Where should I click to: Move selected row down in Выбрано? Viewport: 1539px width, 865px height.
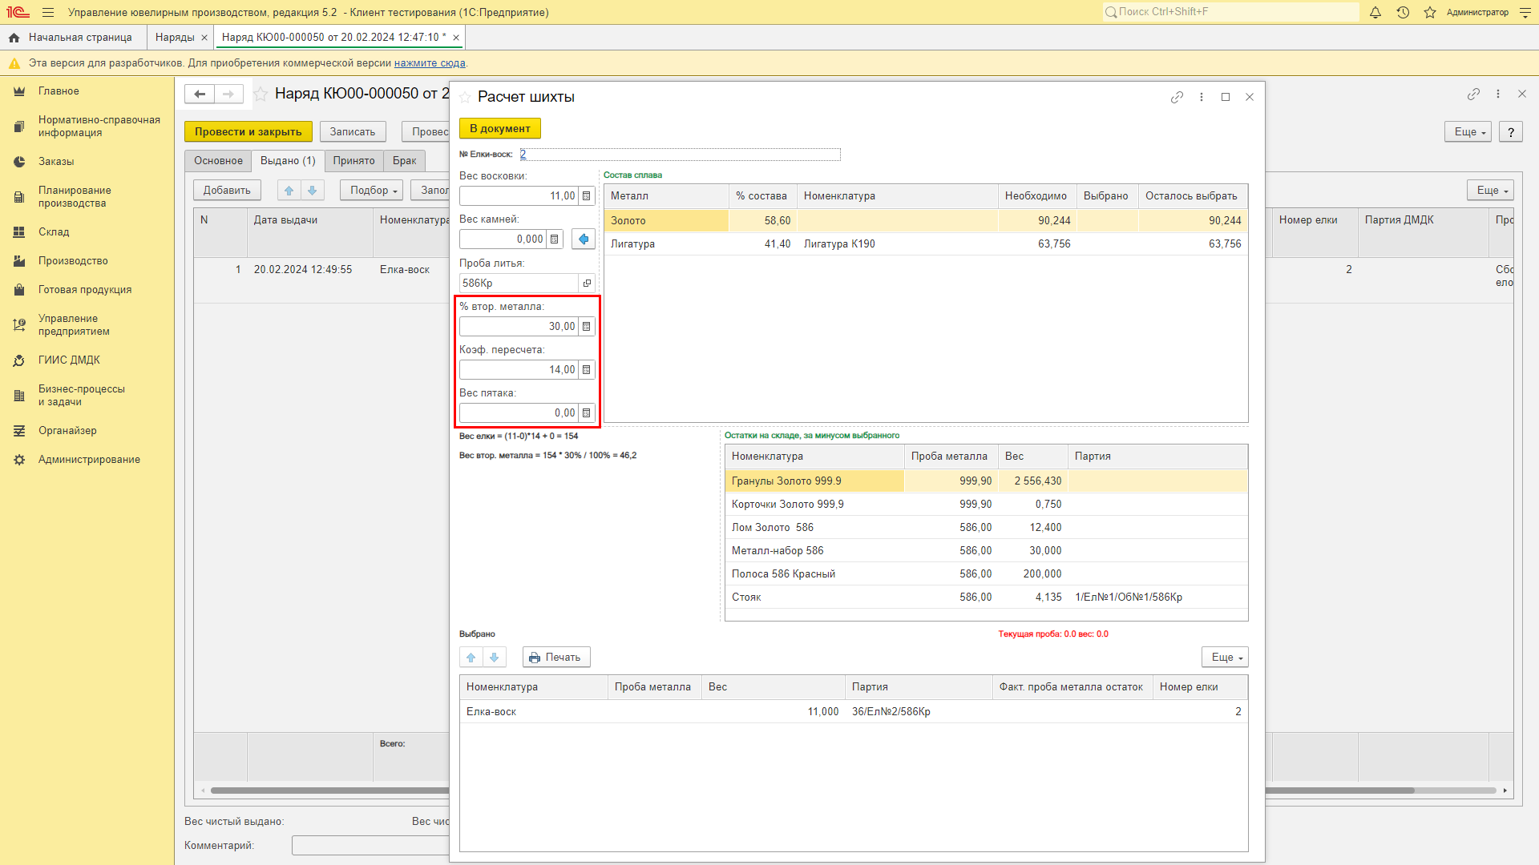click(495, 658)
